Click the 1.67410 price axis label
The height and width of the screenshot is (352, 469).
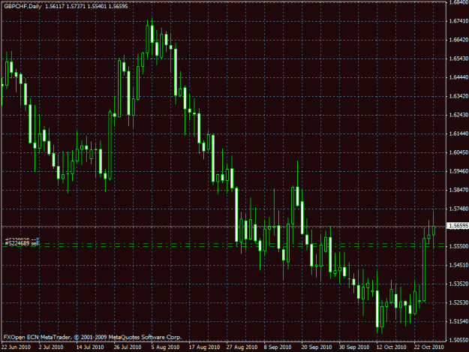point(458,21)
